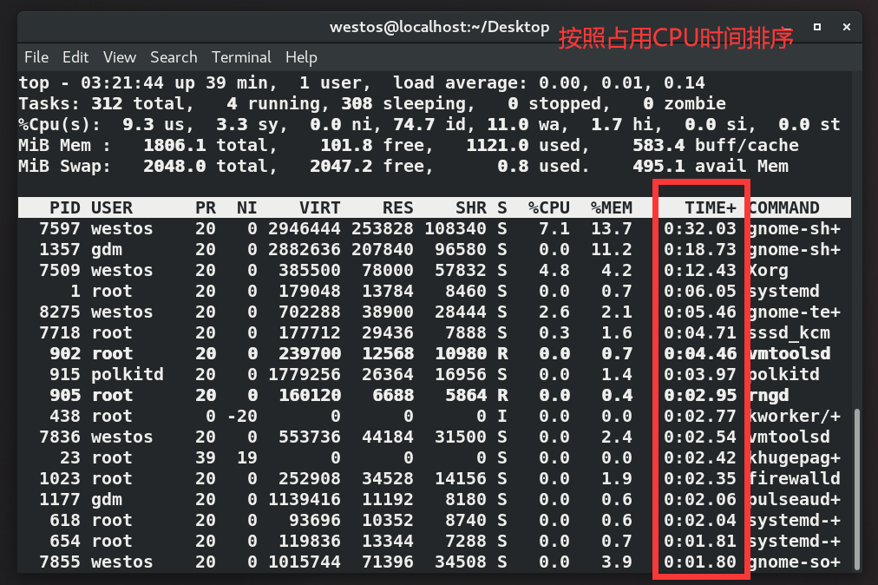Maximize the terminal window
878x585 pixels.
(817, 27)
